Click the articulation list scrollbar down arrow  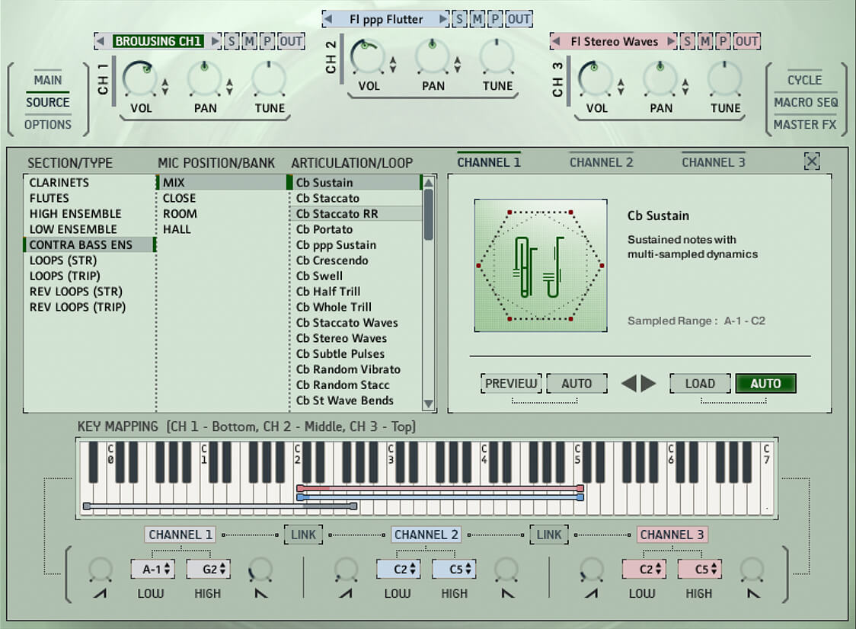pos(429,404)
